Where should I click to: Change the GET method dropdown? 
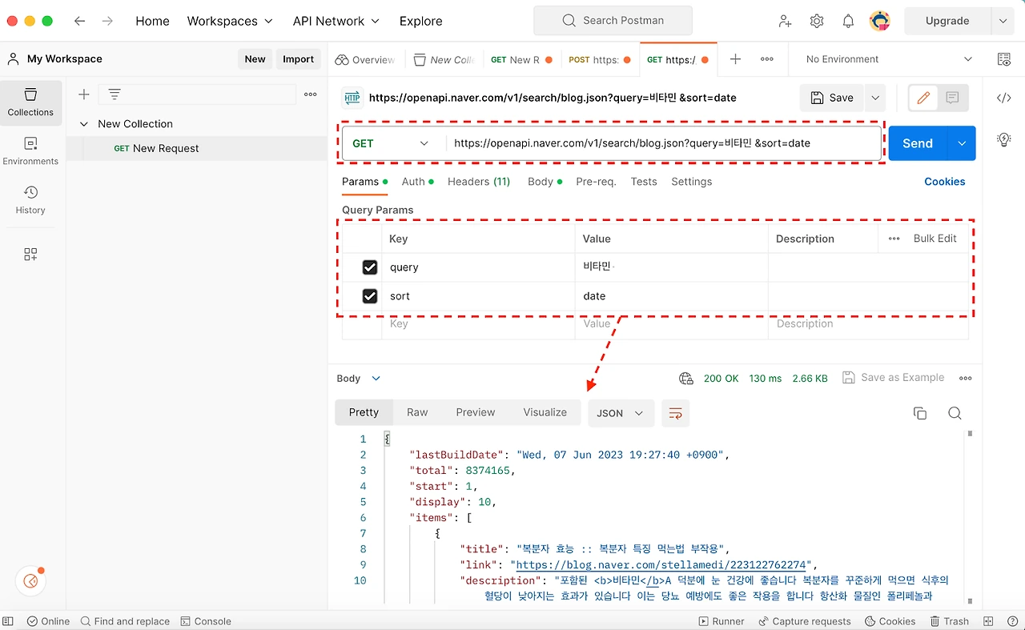click(391, 143)
